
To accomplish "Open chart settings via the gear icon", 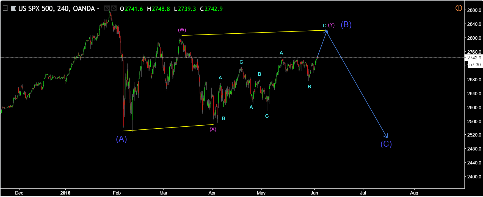I will coord(114,8).
